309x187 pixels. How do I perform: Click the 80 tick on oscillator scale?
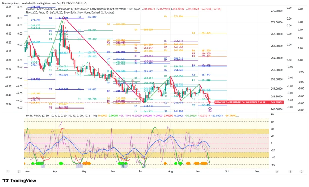click(272, 115)
